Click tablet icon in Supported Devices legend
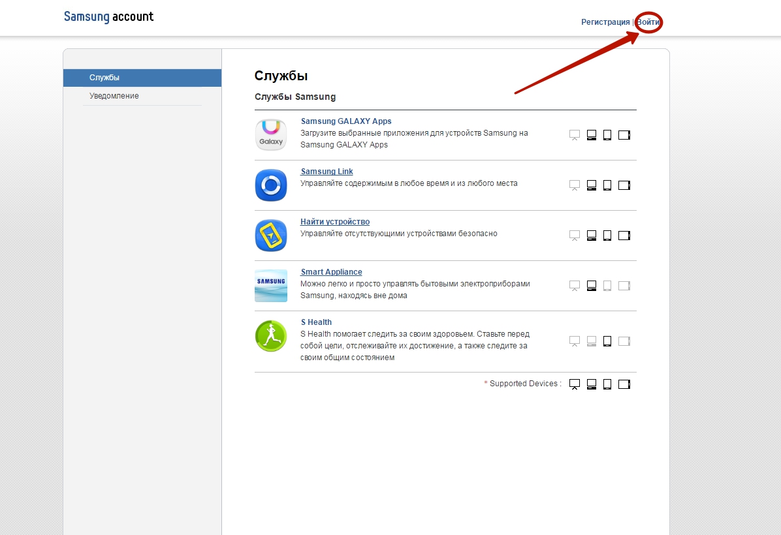The height and width of the screenshot is (535, 781). click(x=624, y=384)
